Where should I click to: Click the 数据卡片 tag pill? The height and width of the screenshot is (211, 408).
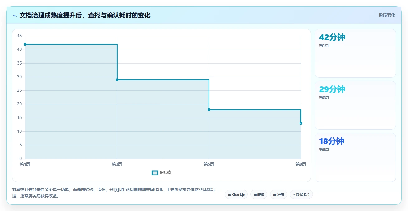pos(301,194)
